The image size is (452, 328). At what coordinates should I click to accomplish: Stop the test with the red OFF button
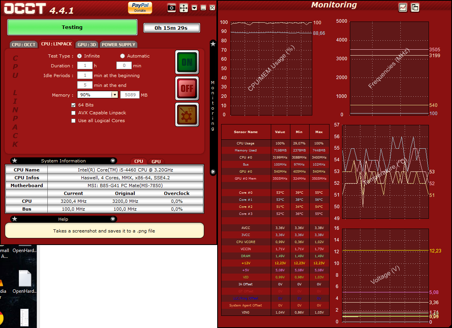point(187,88)
